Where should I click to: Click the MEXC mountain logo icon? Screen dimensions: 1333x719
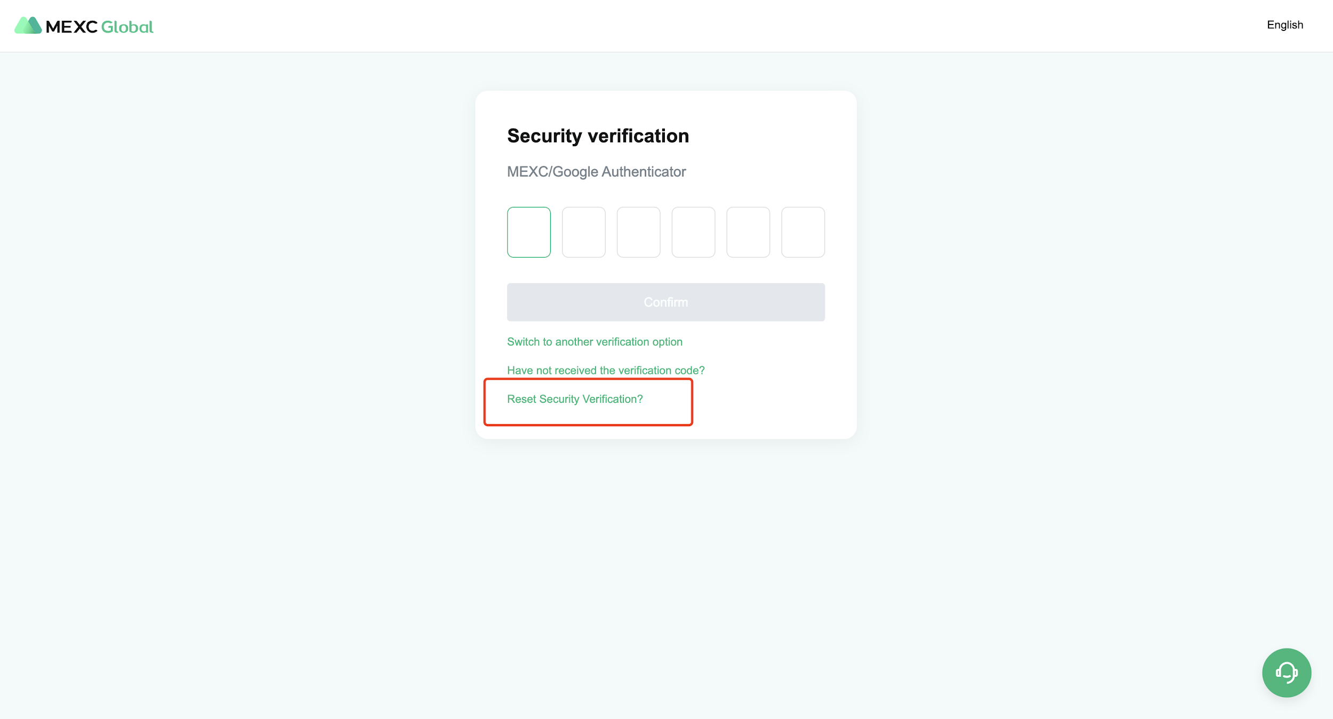click(x=28, y=26)
